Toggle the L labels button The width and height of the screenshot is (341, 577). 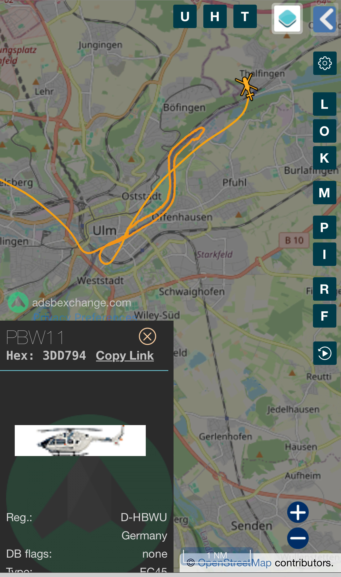click(x=325, y=104)
